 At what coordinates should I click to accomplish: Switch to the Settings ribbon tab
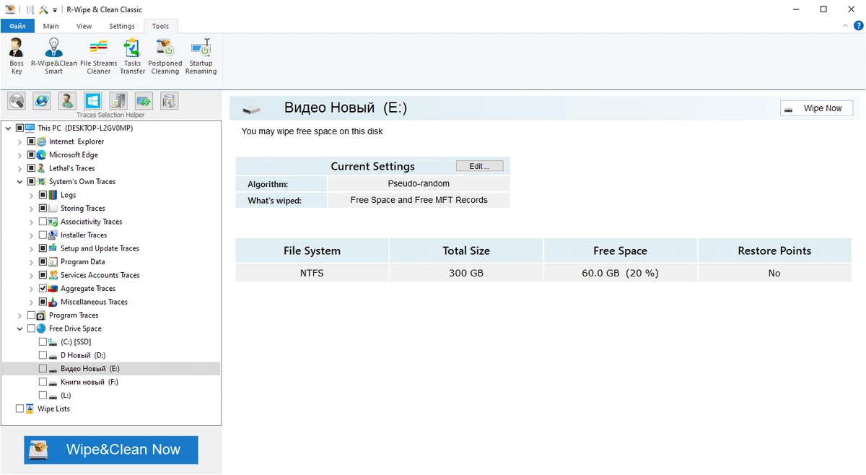(122, 26)
